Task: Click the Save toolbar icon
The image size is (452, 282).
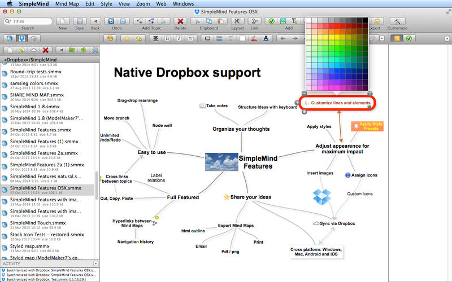Action: pos(79,21)
